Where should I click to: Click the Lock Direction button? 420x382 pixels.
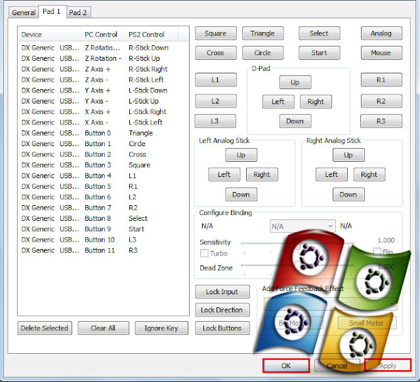point(222,310)
